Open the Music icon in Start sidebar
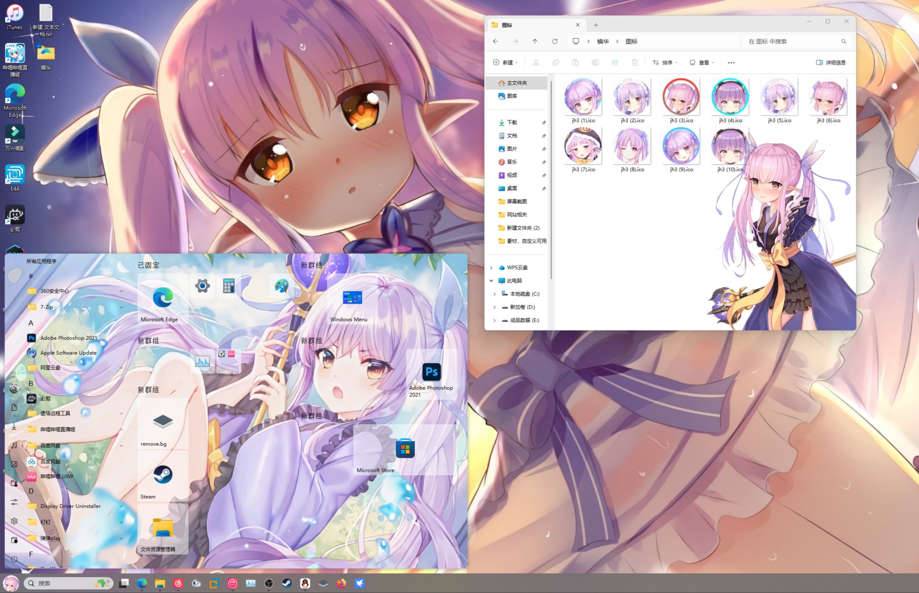919x593 pixels. (x=14, y=445)
